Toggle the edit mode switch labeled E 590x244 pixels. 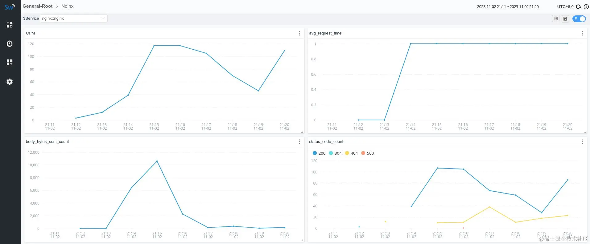tap(579, 19)
